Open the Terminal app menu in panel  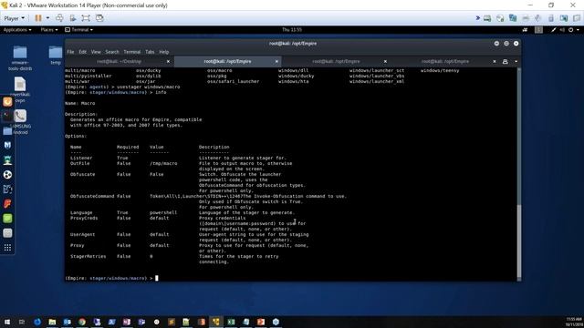tap(79, 30)
